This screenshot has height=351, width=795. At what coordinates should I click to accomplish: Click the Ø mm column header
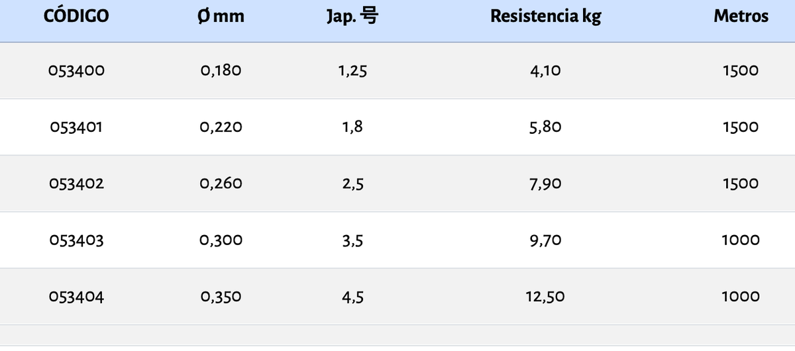(221, 17)
